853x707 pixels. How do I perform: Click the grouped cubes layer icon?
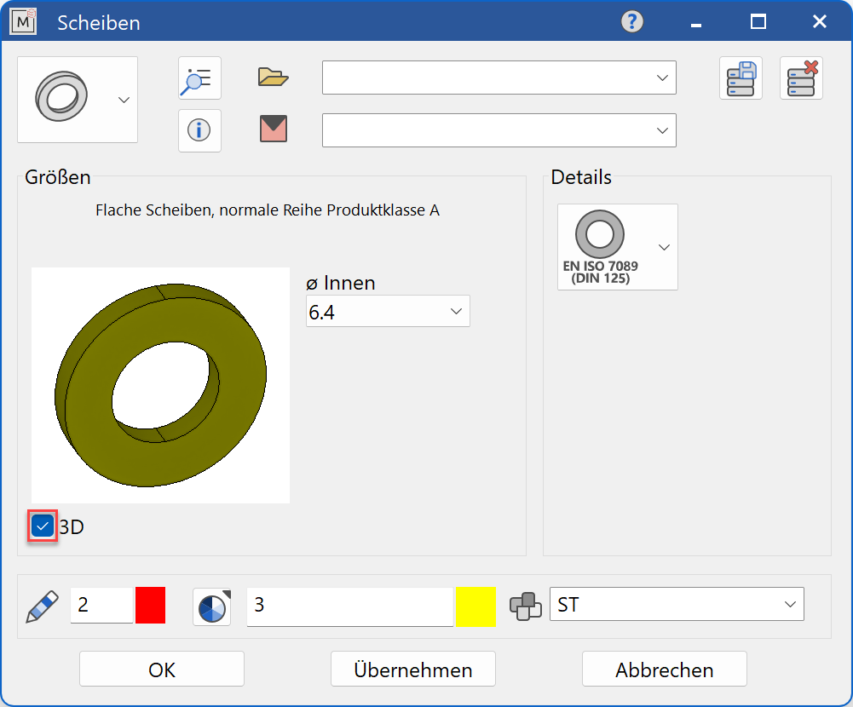click(526, 606)
